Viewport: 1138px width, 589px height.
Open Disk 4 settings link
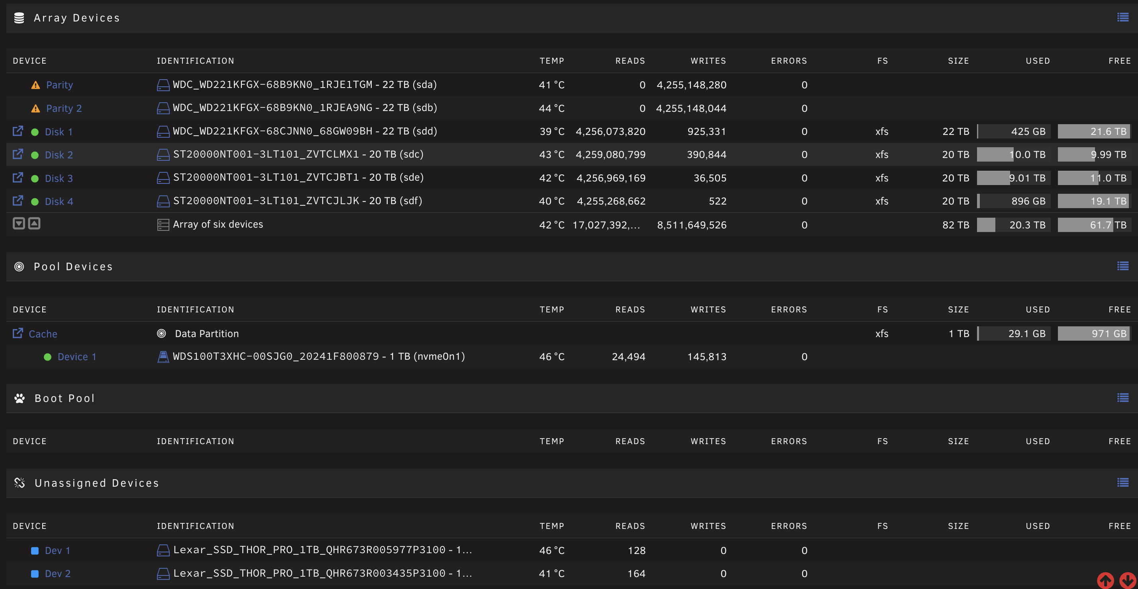point(59,202)
